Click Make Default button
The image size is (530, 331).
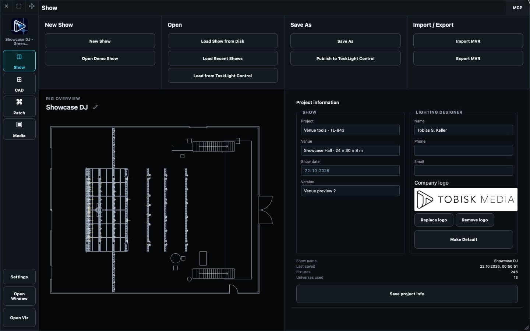[x=464, y=239]
